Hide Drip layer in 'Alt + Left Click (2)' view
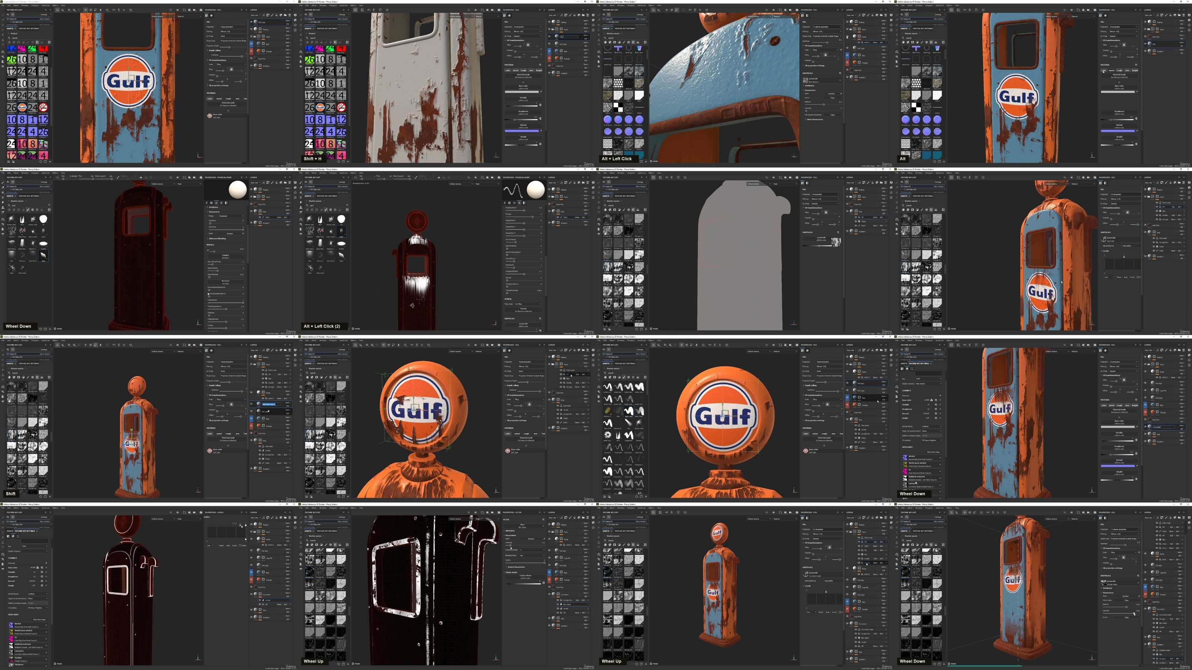1192x670 pixels. 549,211
